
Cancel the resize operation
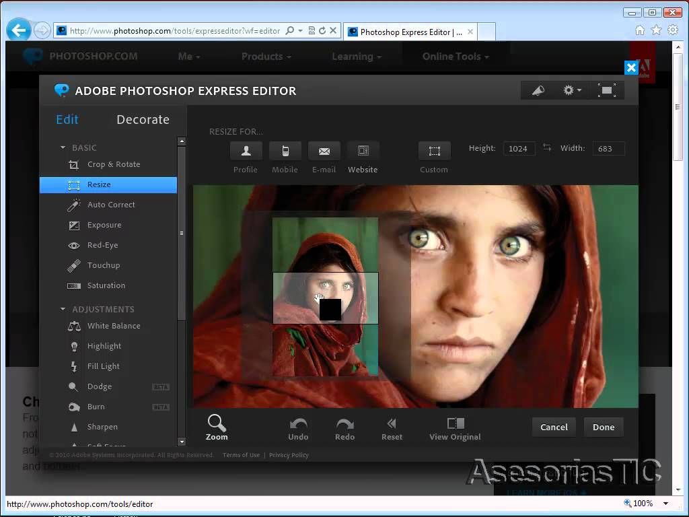pos(554,427)
